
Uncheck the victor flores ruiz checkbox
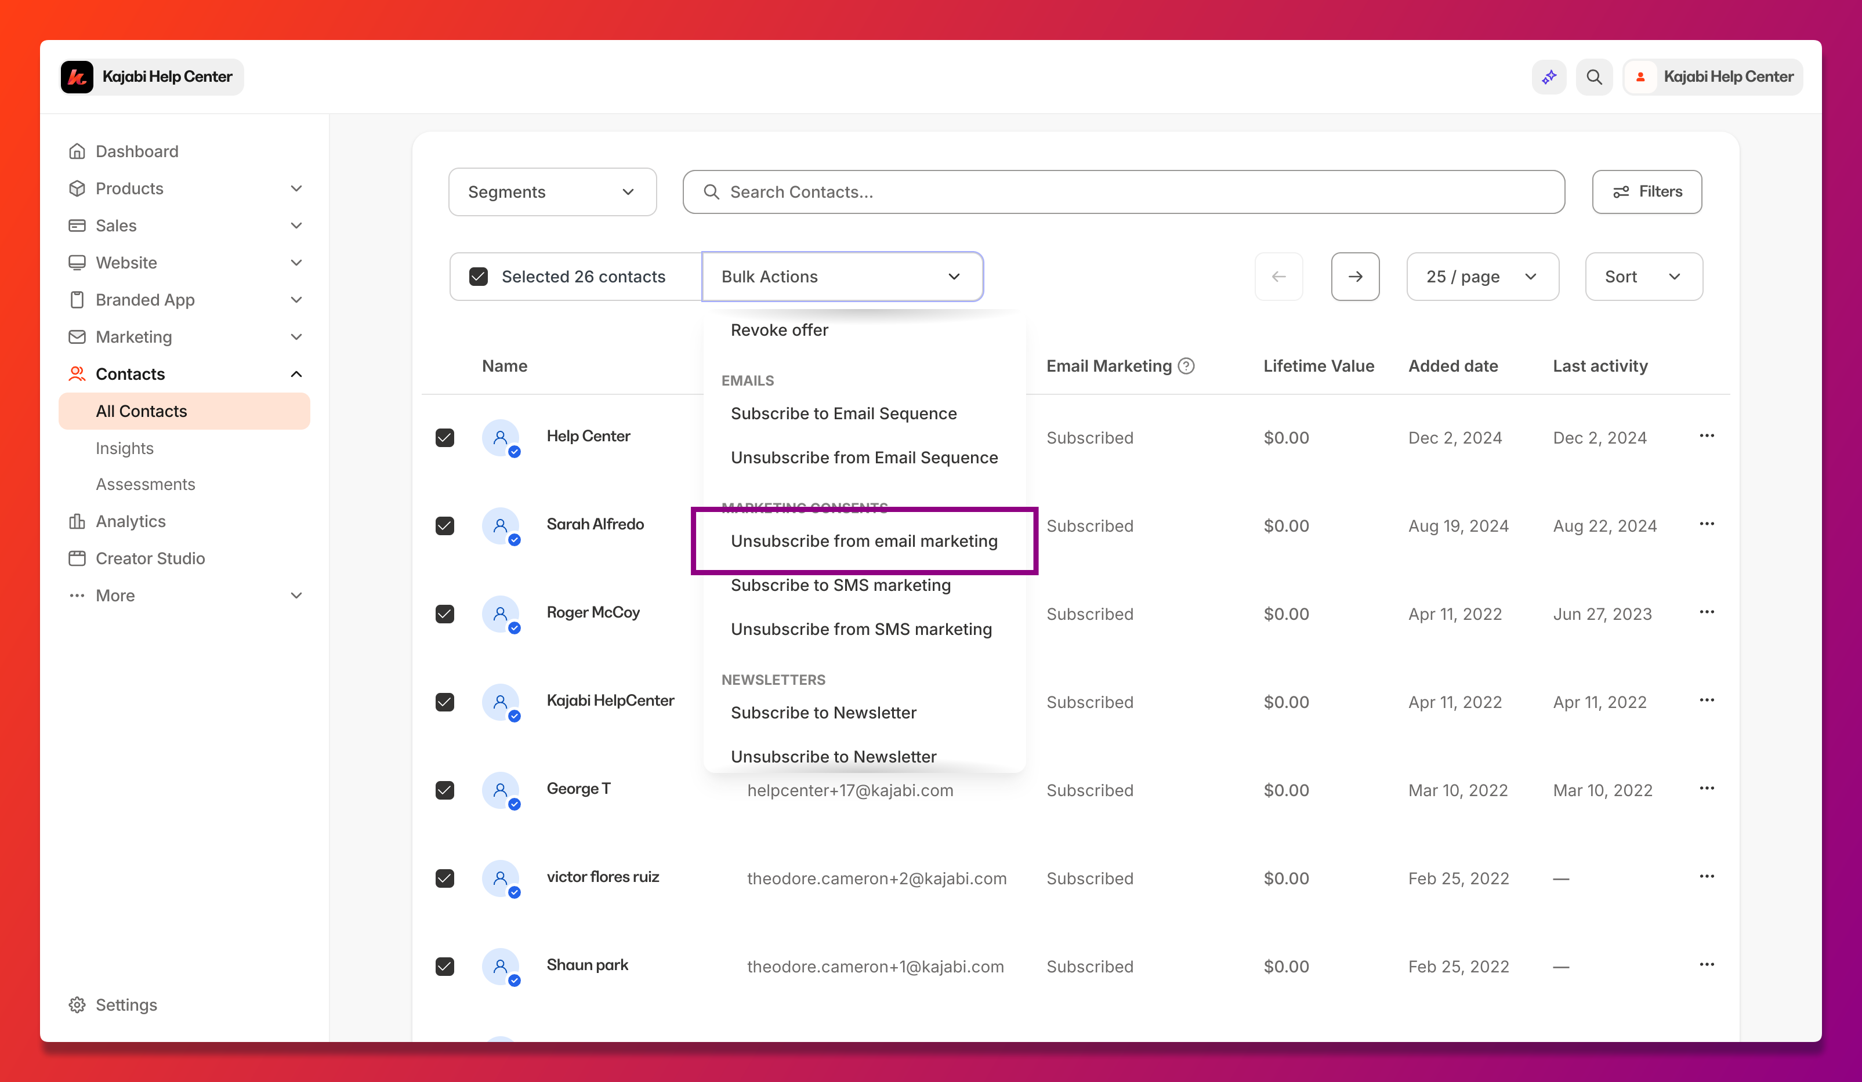click(445, 878)
